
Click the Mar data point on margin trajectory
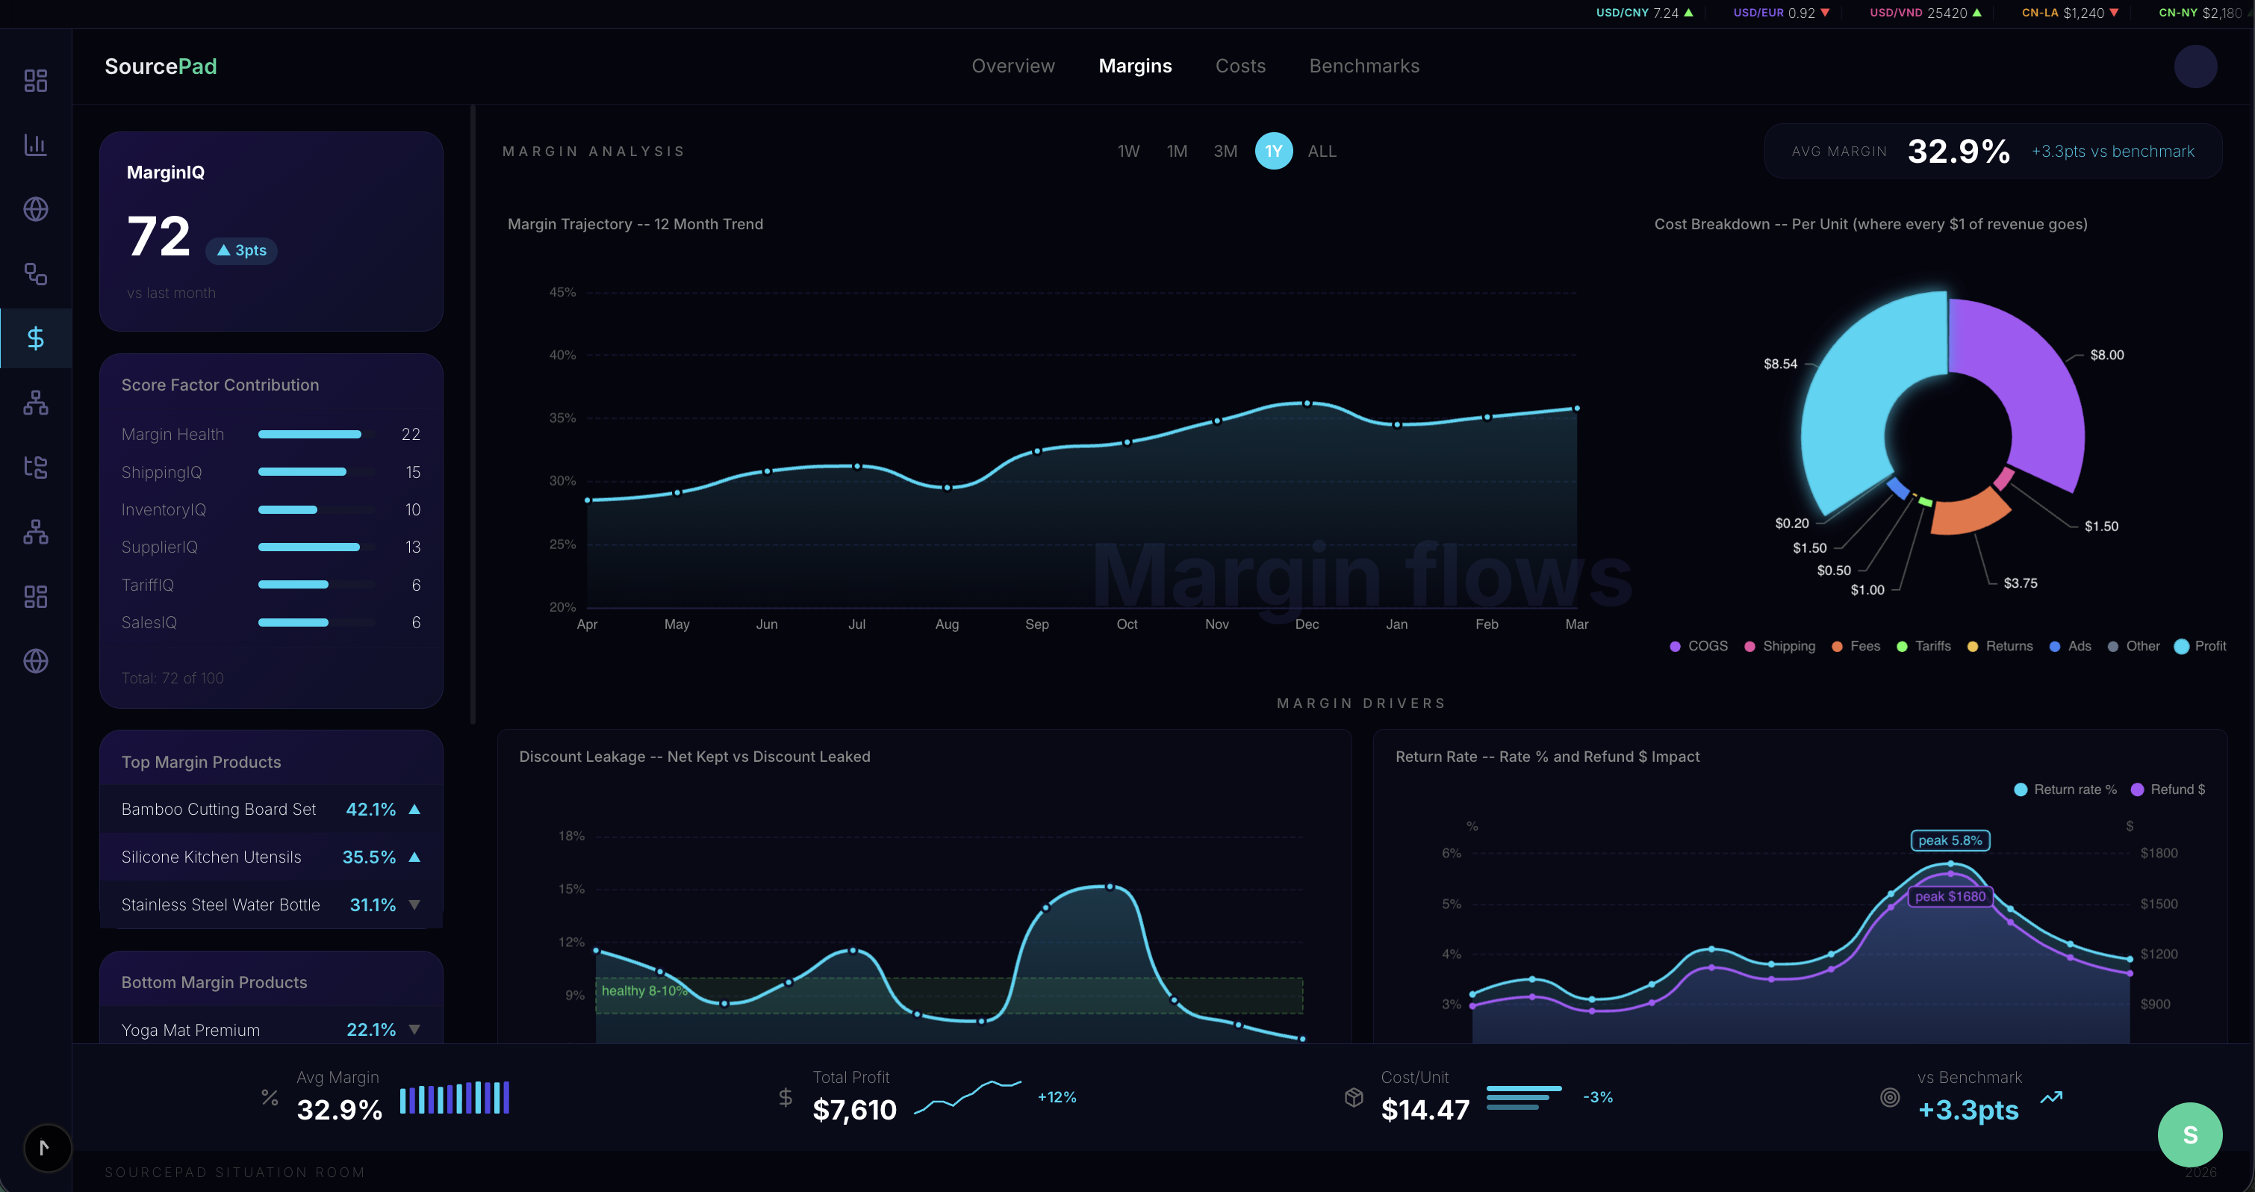[x=1576, y=408]
